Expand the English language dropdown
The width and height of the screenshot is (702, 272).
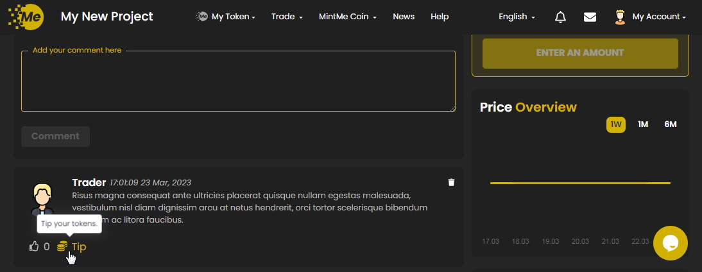click(x=517, y=17)
